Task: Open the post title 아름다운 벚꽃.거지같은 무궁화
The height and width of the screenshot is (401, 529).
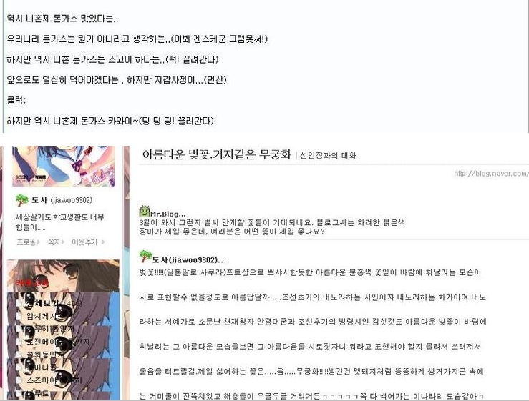Action: (217, 154)
